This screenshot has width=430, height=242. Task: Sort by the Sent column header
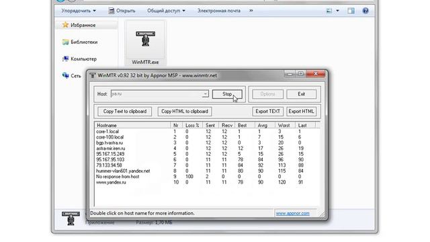coord(210,126)
